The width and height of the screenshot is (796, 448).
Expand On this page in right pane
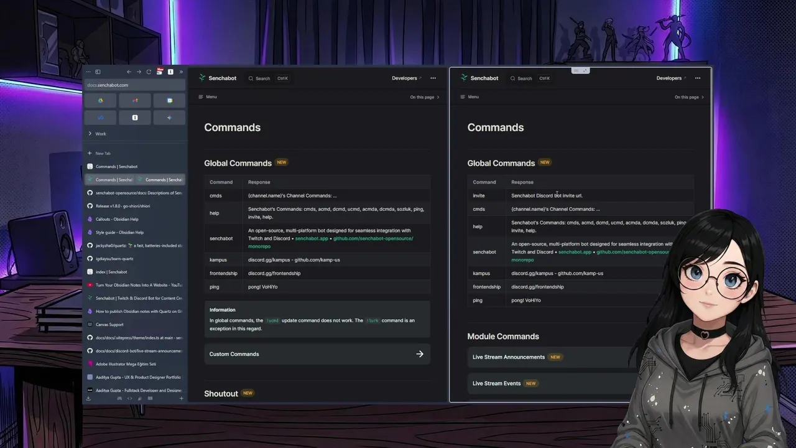689,97
